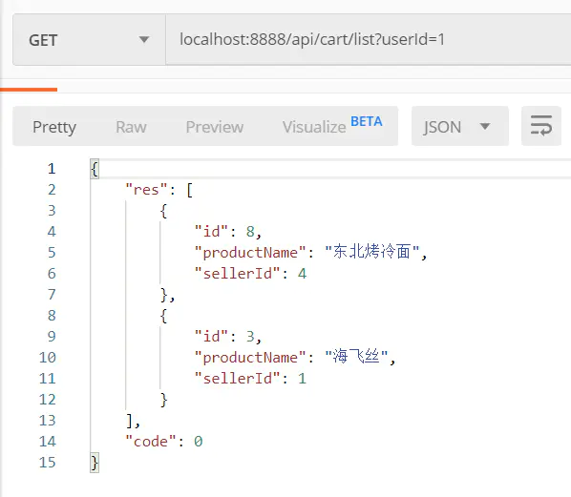571x497 pixels.
Task: Click the closing brace on line 15
Action: [x=95, y=463]
